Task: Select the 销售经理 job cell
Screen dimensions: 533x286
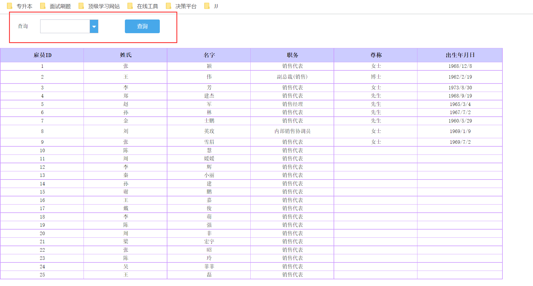Action: coord(292,104)
